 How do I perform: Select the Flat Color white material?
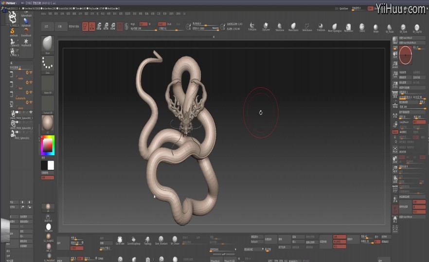pos(49,228)
